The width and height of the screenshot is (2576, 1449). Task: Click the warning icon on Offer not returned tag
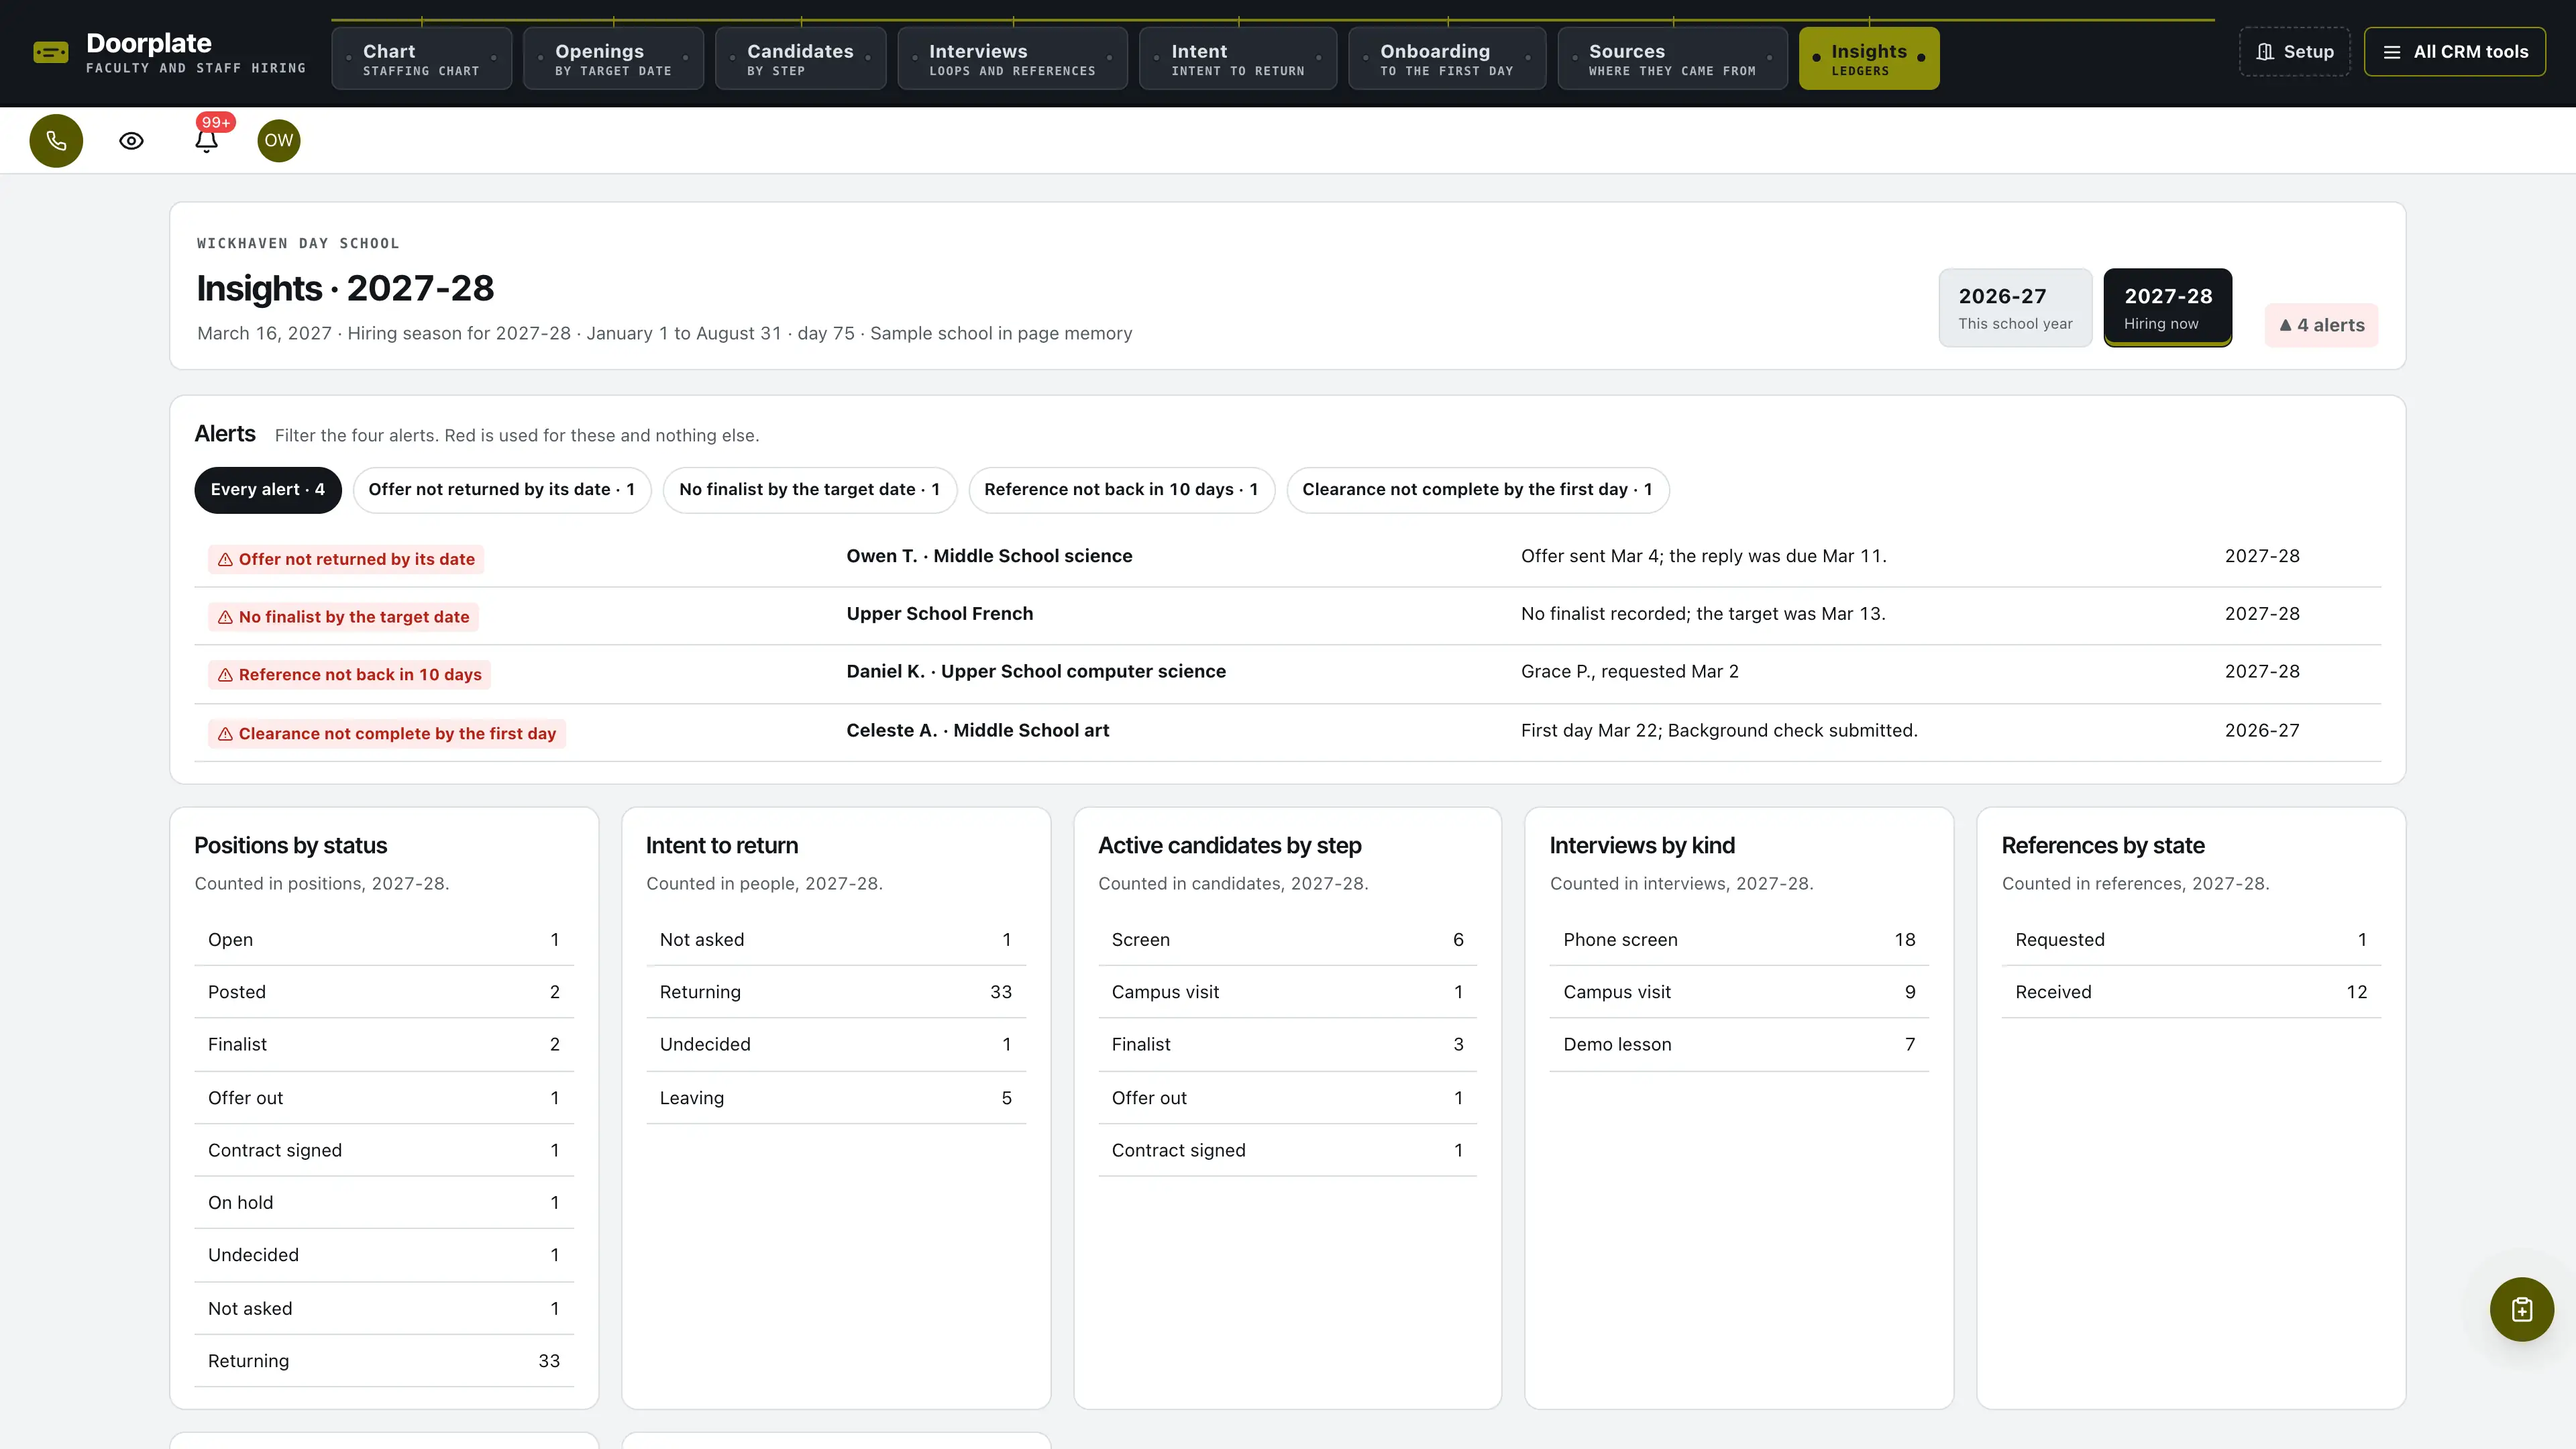tap(226, 560)
